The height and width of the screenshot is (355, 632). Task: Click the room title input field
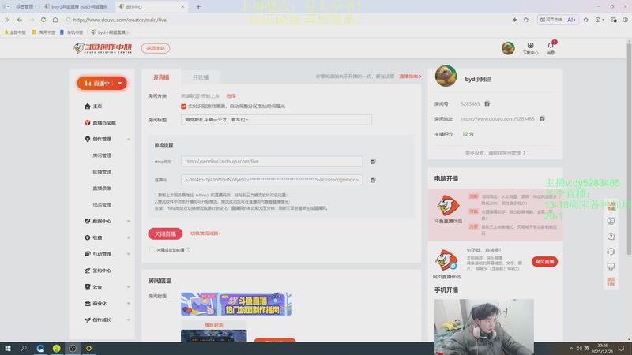coord(276,120)
